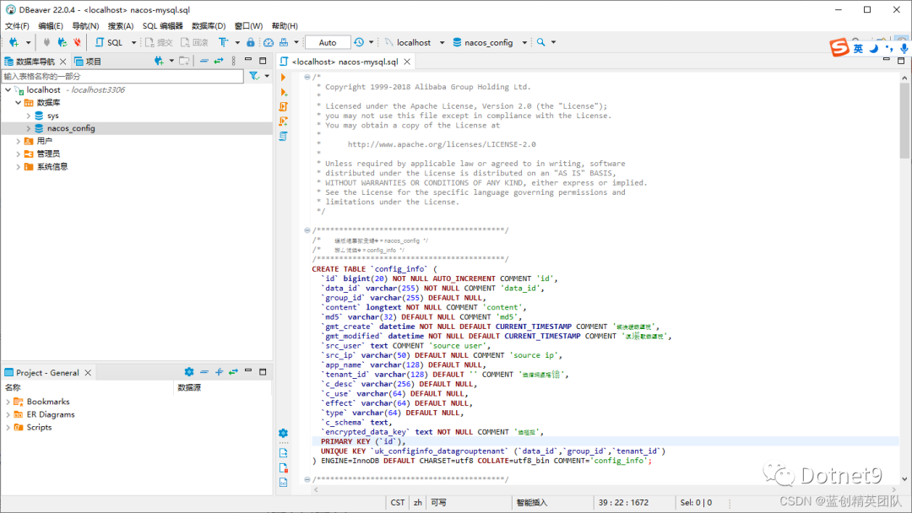
Task: Open a new SQL editor via SQL button
Action: click(109, 42)
